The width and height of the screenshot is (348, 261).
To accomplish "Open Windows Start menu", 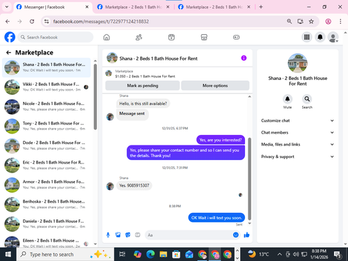I will point(8,255).
